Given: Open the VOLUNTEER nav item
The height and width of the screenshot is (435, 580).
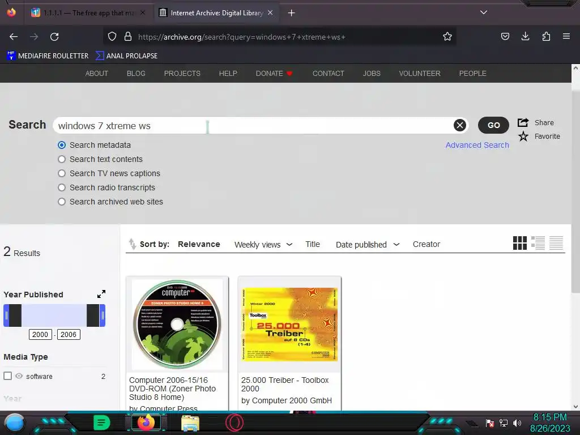Looking at the screenshot, I should (x=420, y=73).
